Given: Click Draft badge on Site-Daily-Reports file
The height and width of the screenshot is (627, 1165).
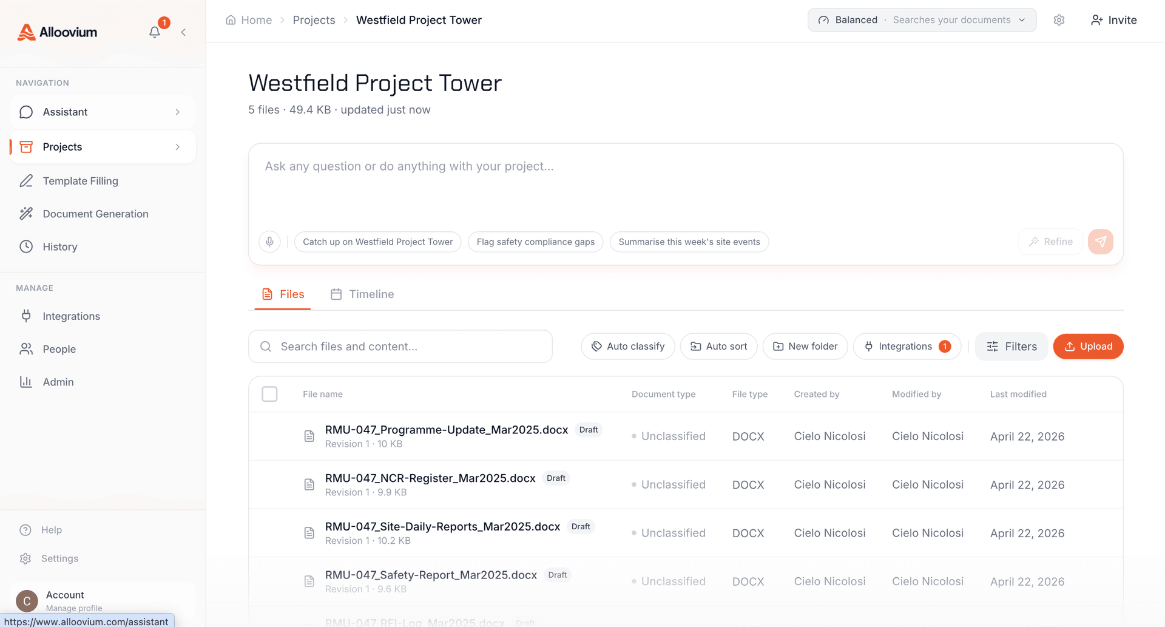Looking at the screenshot, I should tap(581, 527).
